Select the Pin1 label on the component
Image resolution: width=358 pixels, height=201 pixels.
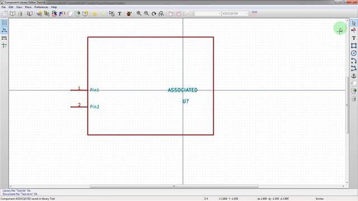pyautogui.click(x=95, y=90)
